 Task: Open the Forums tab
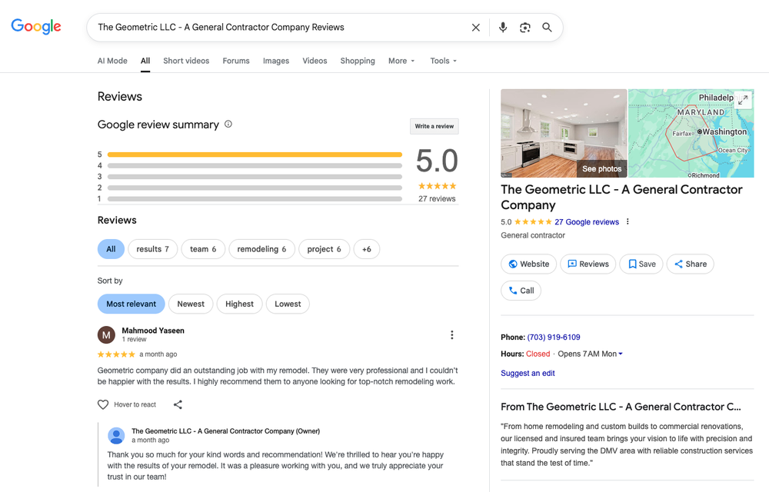tap(236, 61)
